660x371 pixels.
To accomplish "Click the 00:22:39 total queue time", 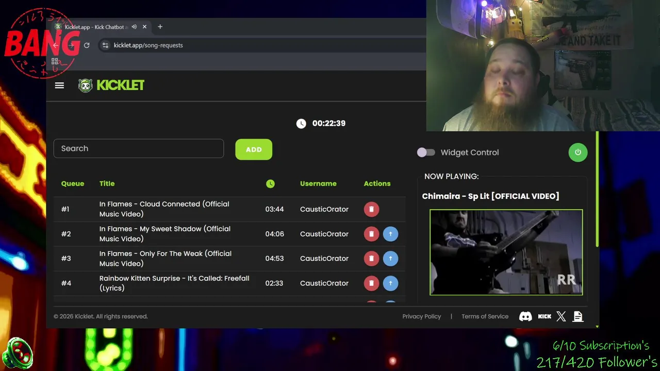I will (328, 123).
